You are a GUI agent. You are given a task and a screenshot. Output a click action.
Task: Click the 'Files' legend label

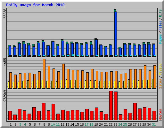(x=160, y=25)
